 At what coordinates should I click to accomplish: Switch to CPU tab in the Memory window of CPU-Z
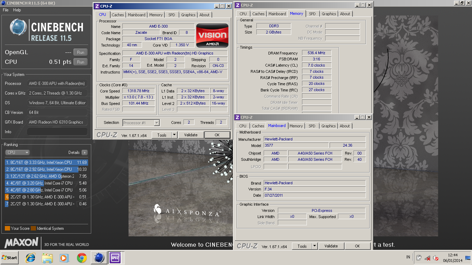click(243, 14)
